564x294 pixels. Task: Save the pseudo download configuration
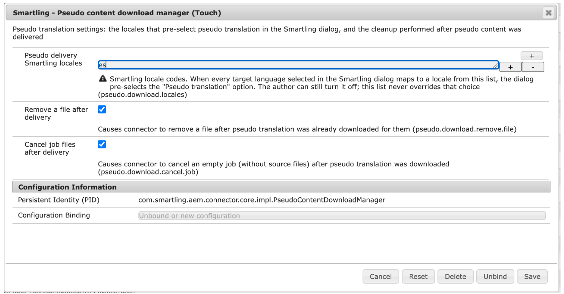(532, 276)
